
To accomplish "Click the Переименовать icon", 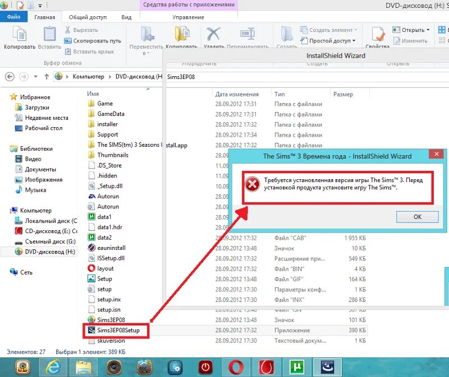I will 248,34.
